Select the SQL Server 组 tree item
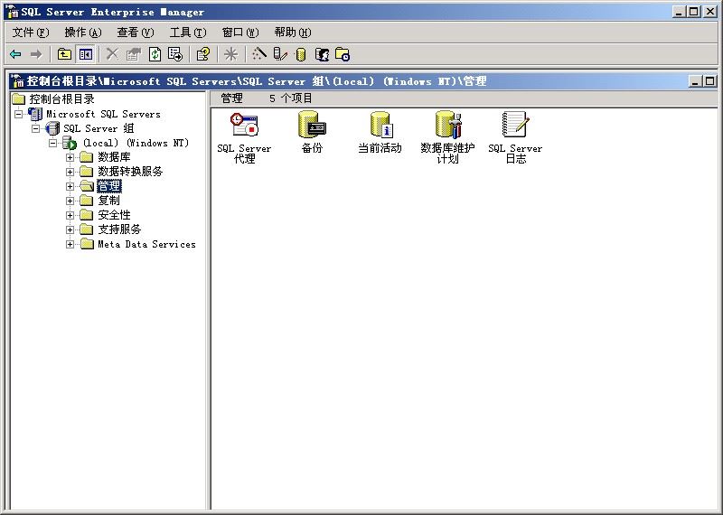723x515 pixels. pyautogui.click(x=99, y=128)
